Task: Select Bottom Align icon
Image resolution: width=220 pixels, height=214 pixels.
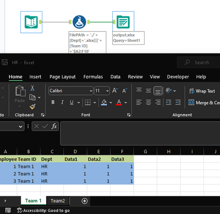Action: click(158, 91)
